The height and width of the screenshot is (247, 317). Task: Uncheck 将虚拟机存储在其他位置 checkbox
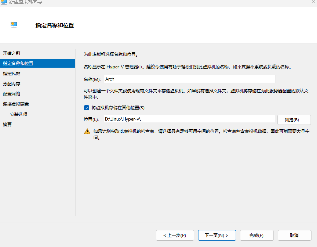87,108
